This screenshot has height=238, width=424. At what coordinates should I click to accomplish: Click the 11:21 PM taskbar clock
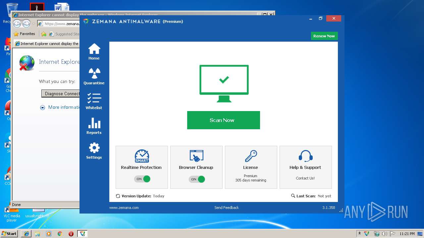[407, 234]
